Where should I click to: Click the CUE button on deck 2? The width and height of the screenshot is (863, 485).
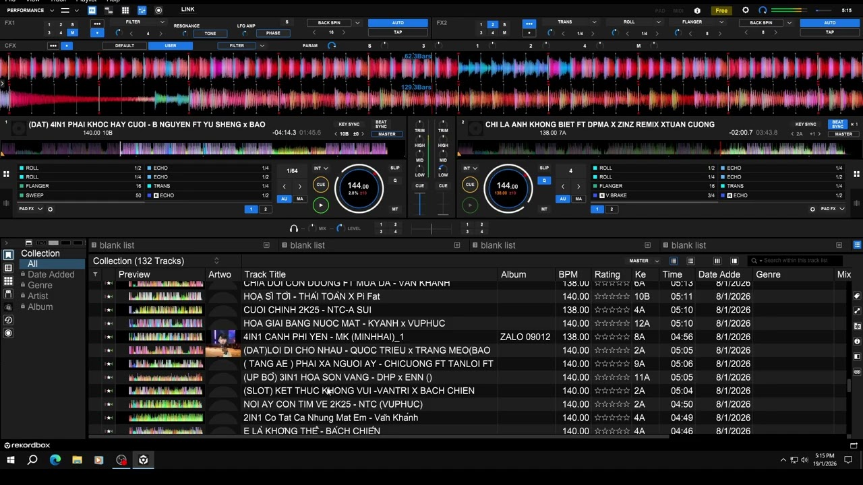click(x=470, y=185)
